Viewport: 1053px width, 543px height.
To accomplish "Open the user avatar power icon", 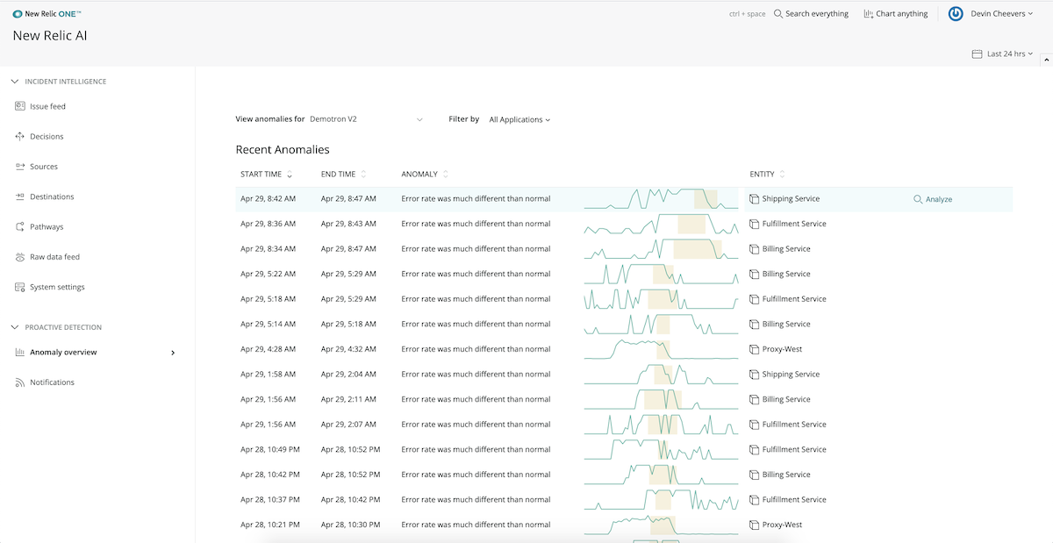I will (x=956, y=14).
